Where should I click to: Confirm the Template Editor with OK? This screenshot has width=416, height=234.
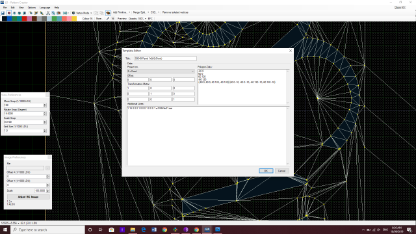pyautogui.click(x=266, y=171)
